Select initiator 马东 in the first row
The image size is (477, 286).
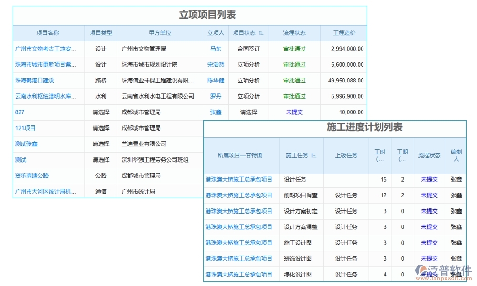[216, 48]
